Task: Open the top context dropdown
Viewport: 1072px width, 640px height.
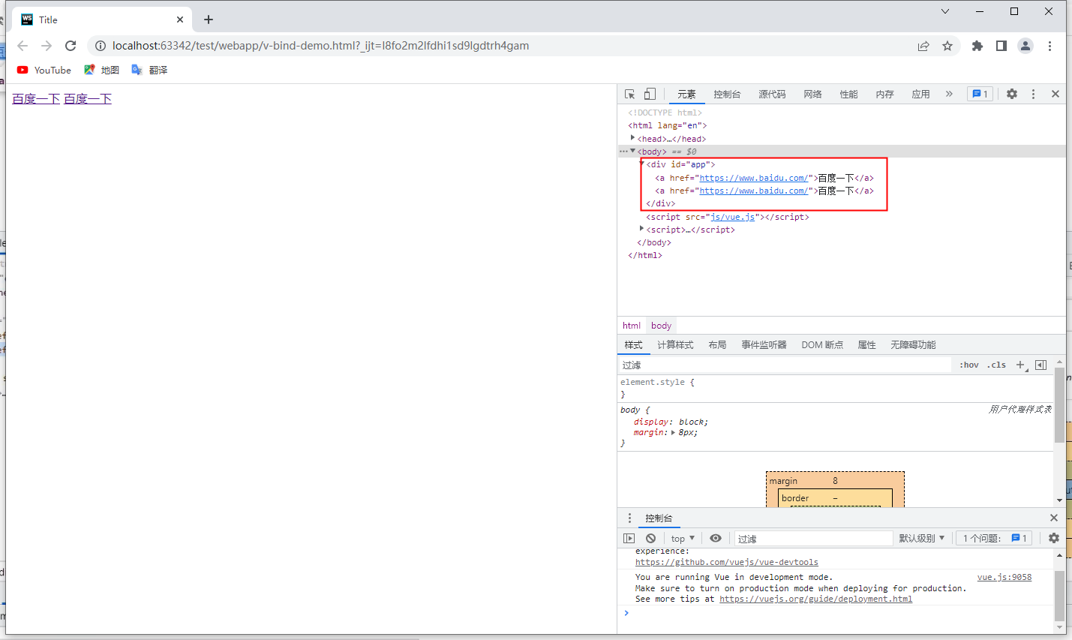Action: (x=683, y=539)
